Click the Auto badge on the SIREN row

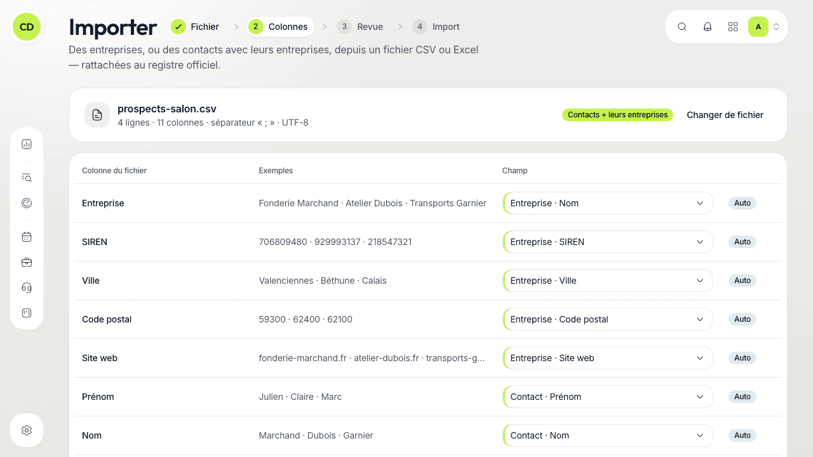pyautogui.click(x=742, y=242)
